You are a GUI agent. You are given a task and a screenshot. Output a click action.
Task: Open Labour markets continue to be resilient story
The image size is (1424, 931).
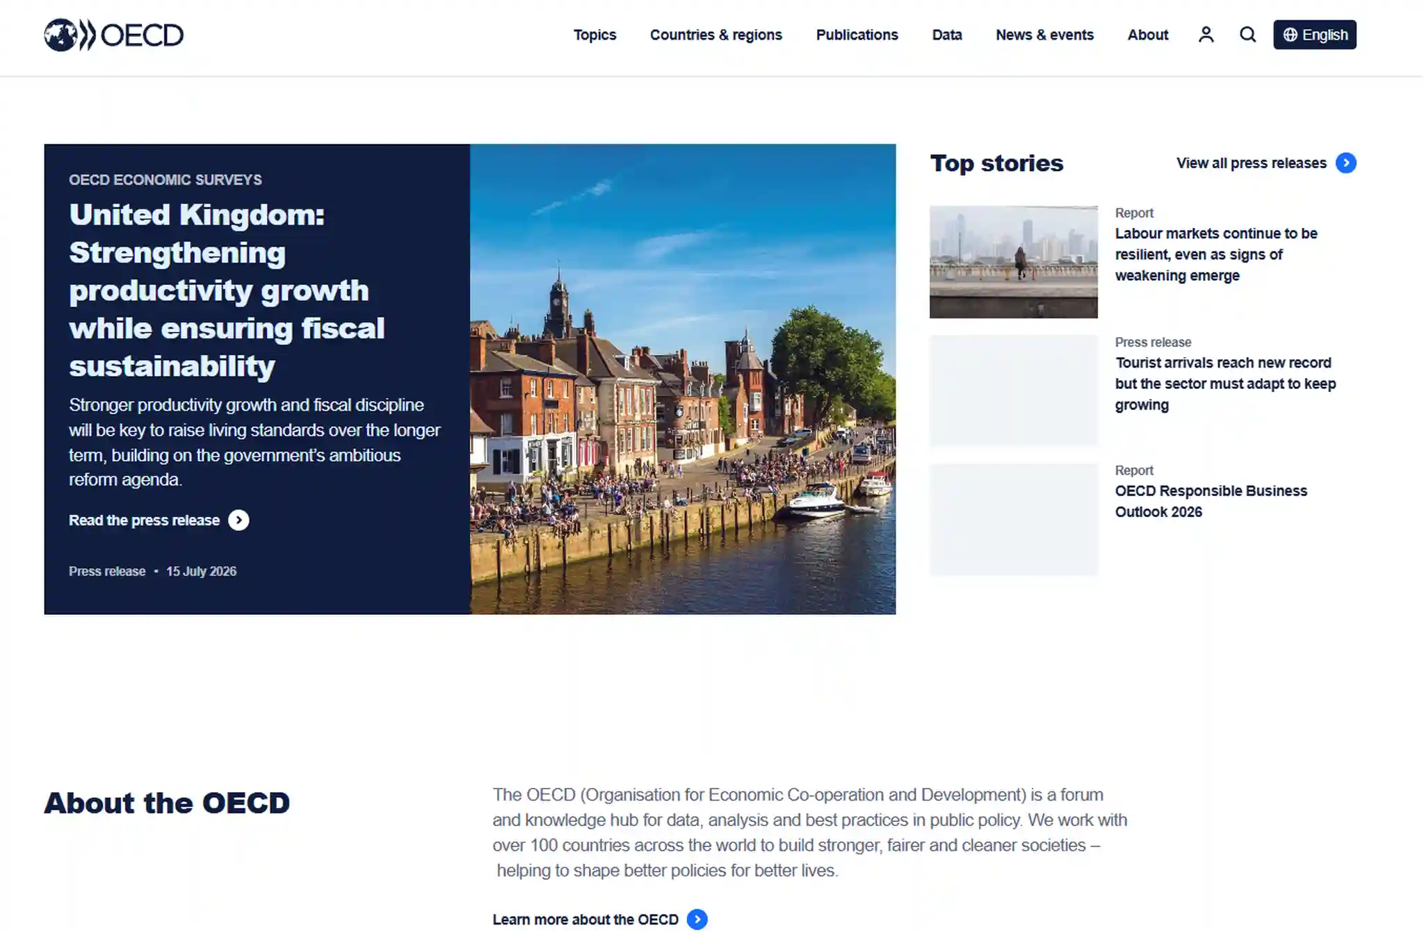coord(1215,254)
